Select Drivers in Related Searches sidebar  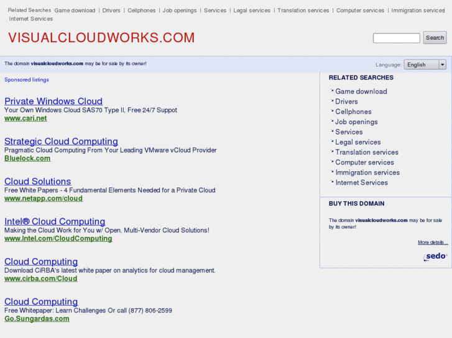pyautogui.click(x=346, y=102)
